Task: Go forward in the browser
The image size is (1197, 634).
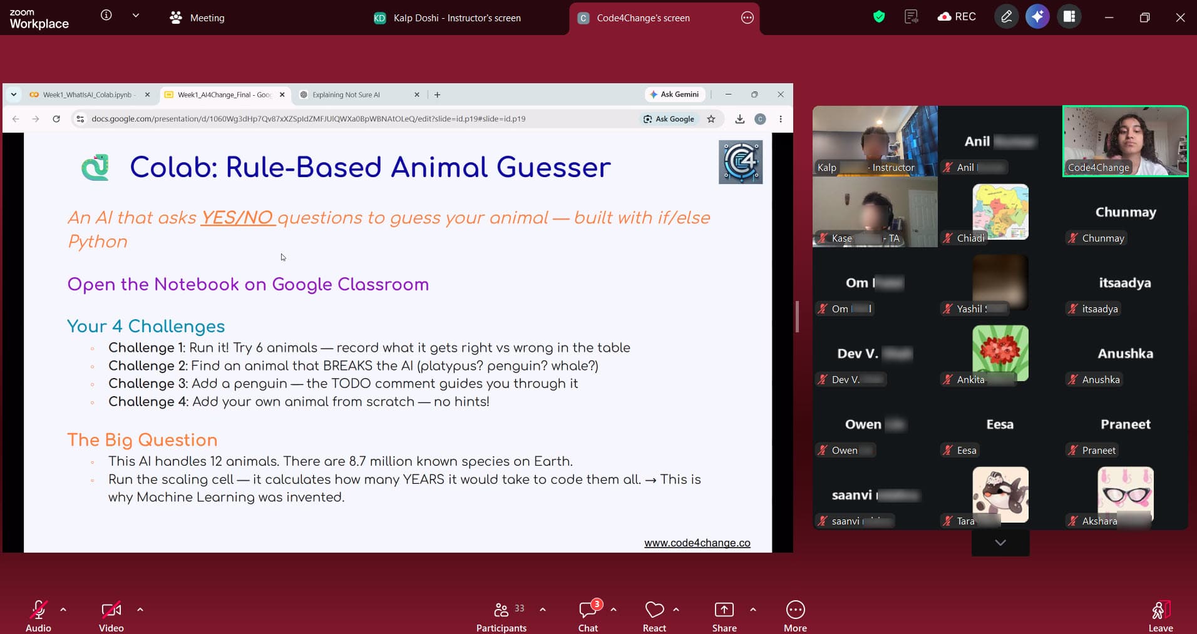Action: (x=36, y=119)
